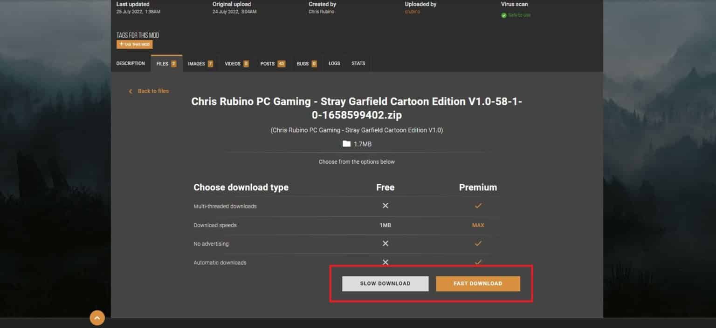This screenshot has width=716, height=328.
Task: Click the Free column header
Action: [385, 187]
